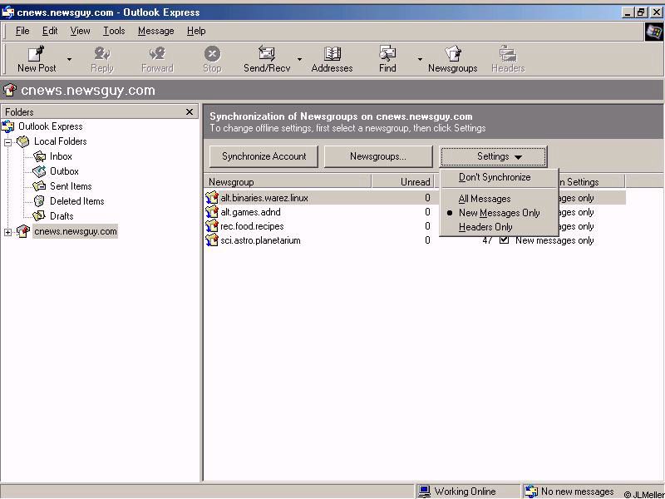Open the Addresses book icon
Viewport: 665px width, 499px height.
[x=332, y=54]
